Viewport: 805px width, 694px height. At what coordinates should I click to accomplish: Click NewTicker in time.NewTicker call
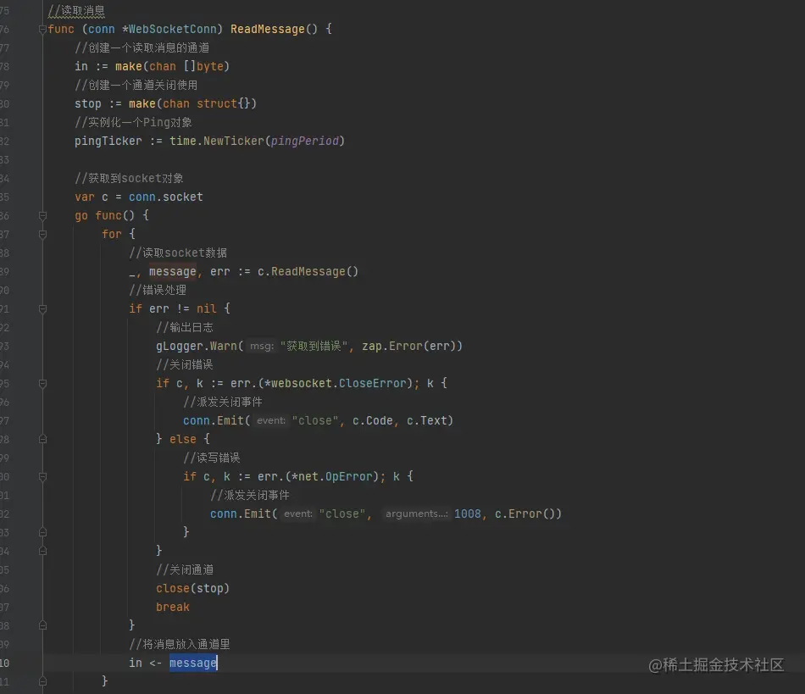coord(234,142)
